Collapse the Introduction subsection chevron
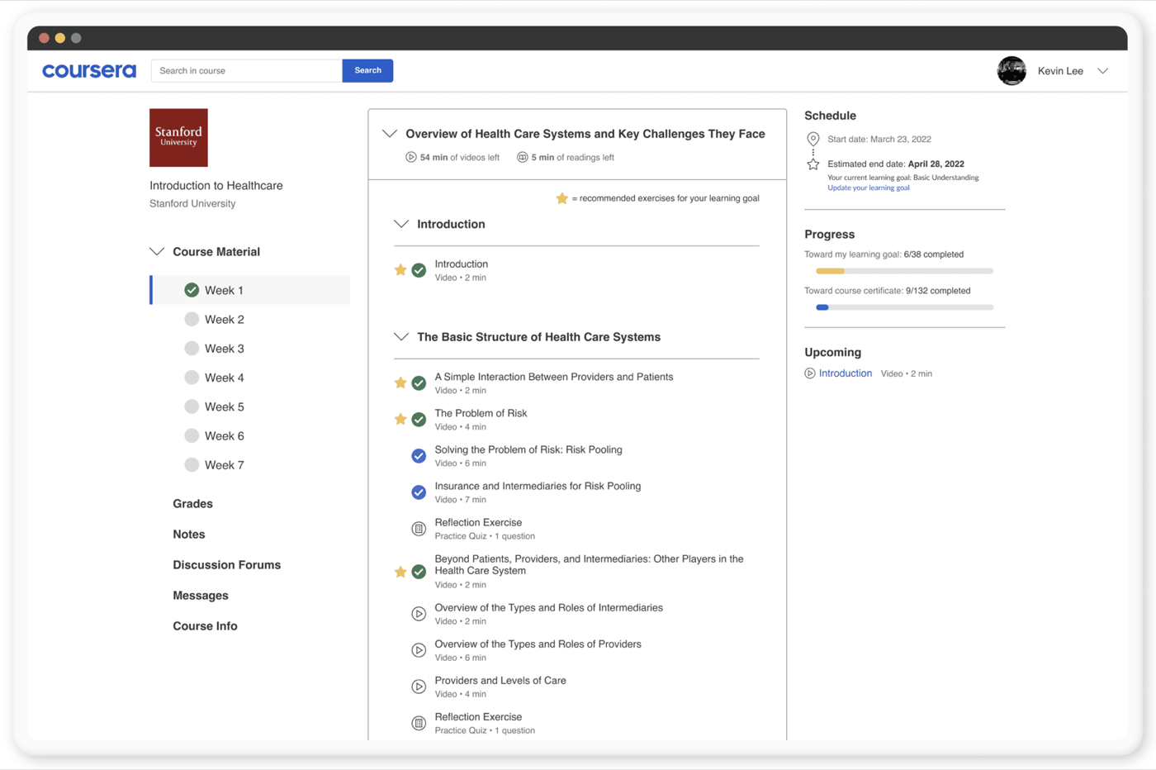This screenshot has width=1156, height=770. 401,224
